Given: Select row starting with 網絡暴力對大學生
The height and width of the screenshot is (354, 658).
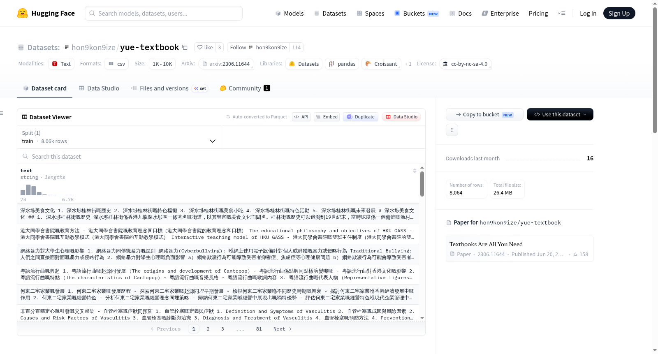Looking at the screenshot, I should point(218,254).
